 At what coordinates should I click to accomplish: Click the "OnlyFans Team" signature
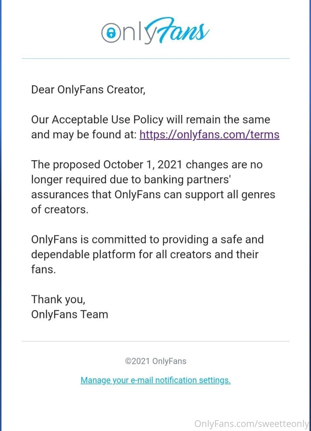[69, 314]
